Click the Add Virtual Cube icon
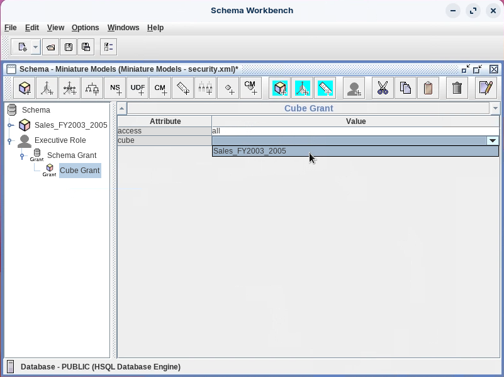504x377 pixels. click(279, 87)
